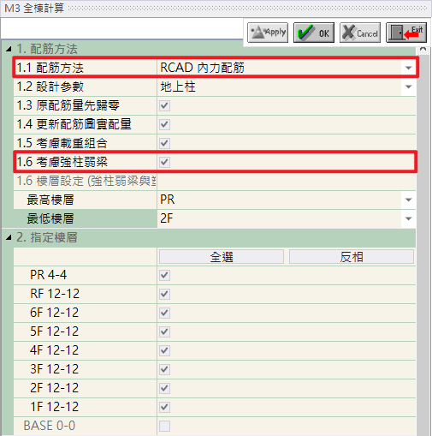Collapse the 1. 配筋方法 section
Screen dimensions: 432x436
[x=9, y=49]
